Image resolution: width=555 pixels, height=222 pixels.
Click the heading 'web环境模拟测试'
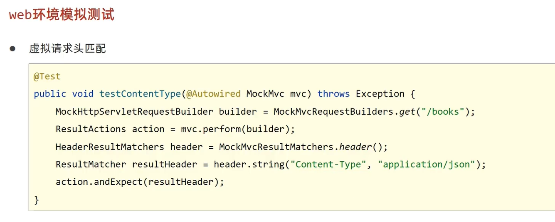pos(62,15)
